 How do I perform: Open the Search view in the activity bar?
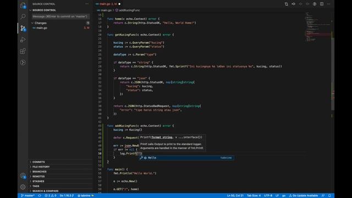coord(23,16)
